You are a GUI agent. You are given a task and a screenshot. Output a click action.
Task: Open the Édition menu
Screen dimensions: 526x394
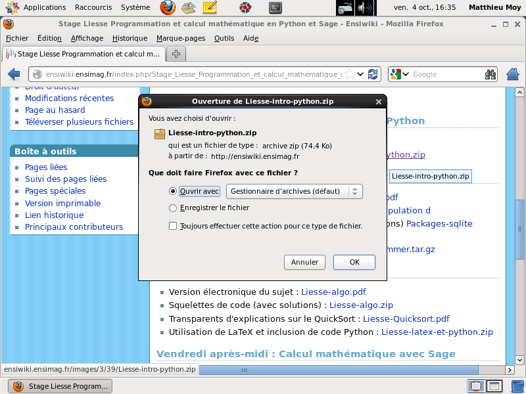[49, 38]
